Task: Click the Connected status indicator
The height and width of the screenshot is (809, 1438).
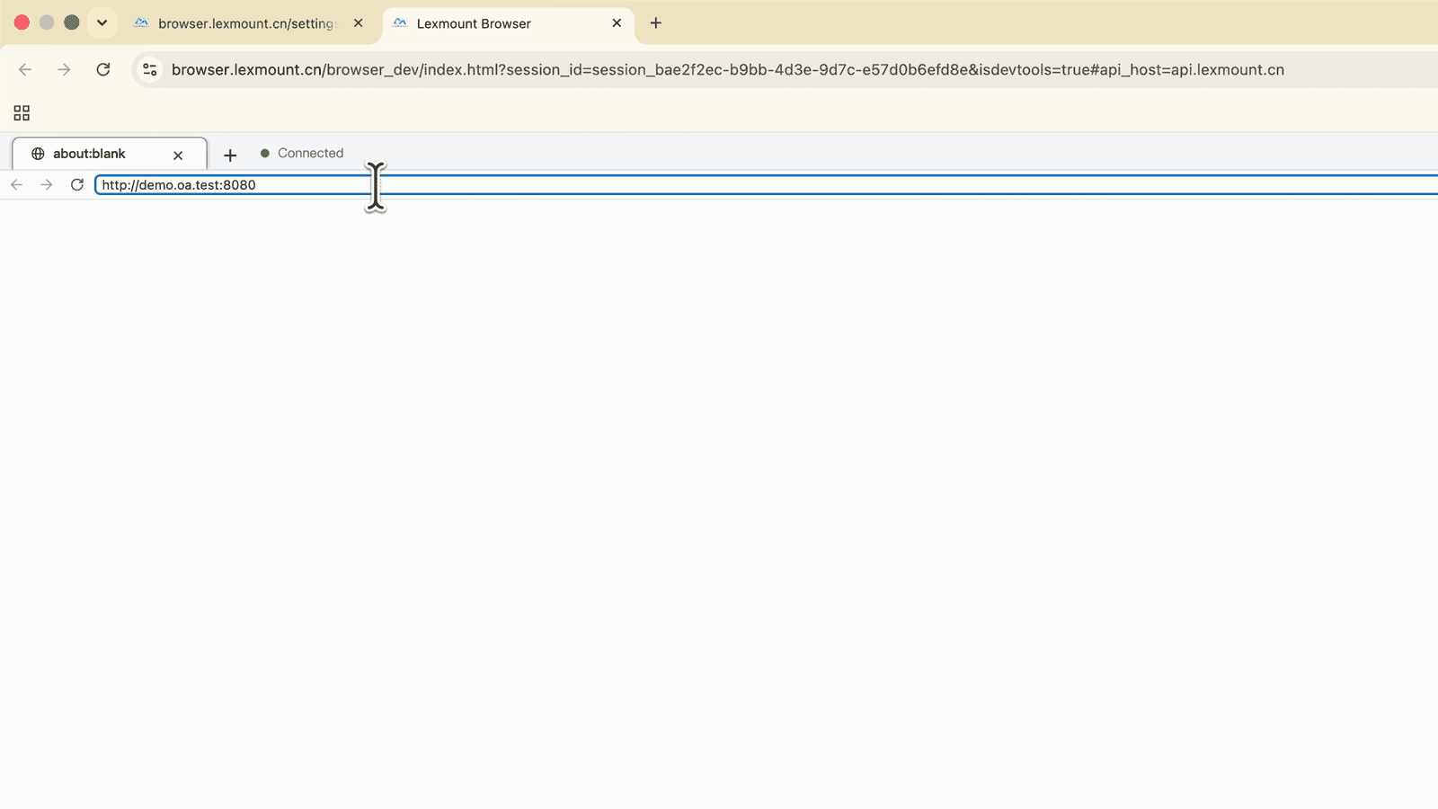Action: pyautogui.click(x=302, y=153)
